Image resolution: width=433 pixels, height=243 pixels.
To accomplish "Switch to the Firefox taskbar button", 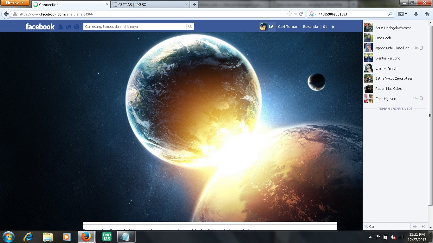I will 86,237.
